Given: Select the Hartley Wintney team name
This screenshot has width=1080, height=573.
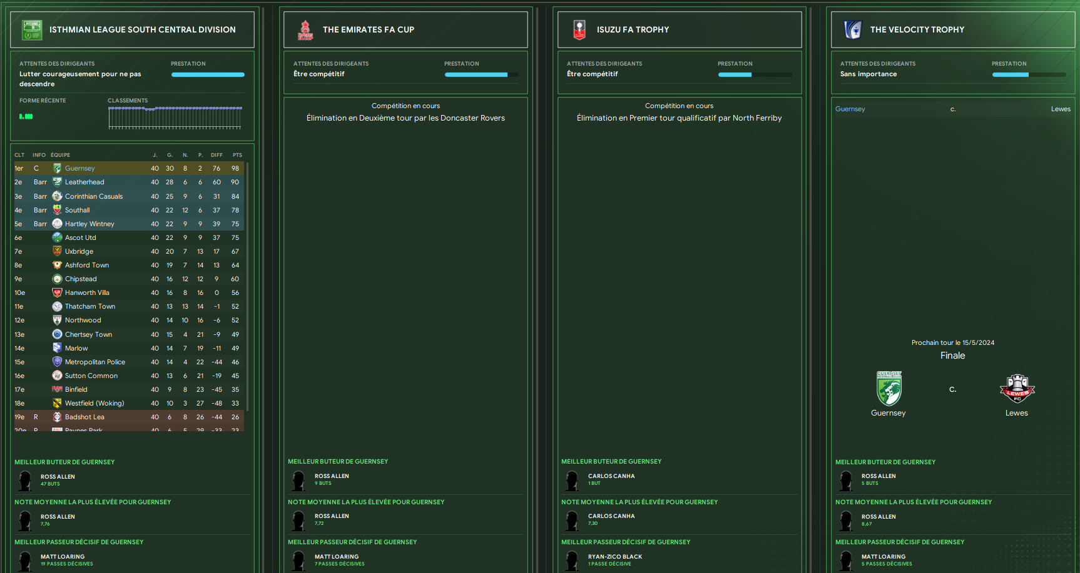Looking at the screenshot, I should [89, 224].
